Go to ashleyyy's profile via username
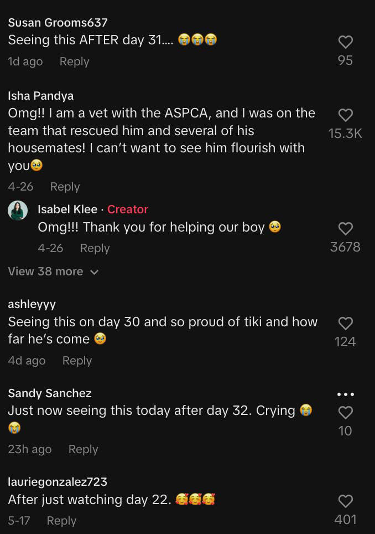Image resolution: width=375 pixels, height=534 pixels. coord(32,304)
